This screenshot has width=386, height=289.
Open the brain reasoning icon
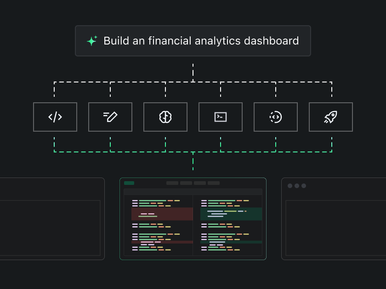click(165, 117)
